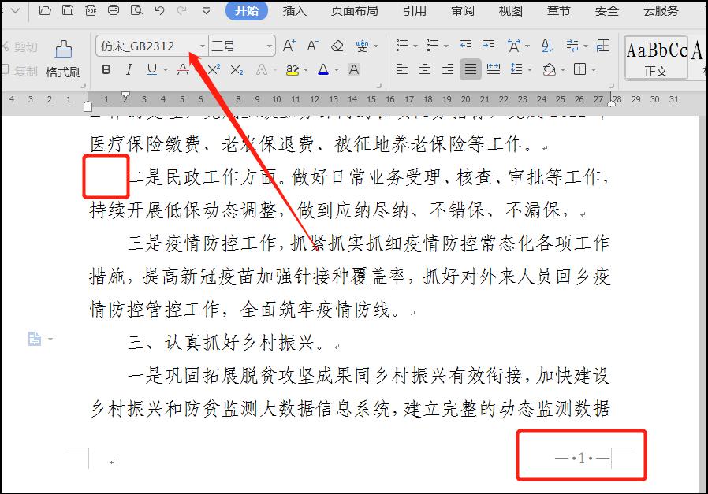The height and width of the screenshot is (494, 708).
Task: Apply text highlight color
Action: 292,69
